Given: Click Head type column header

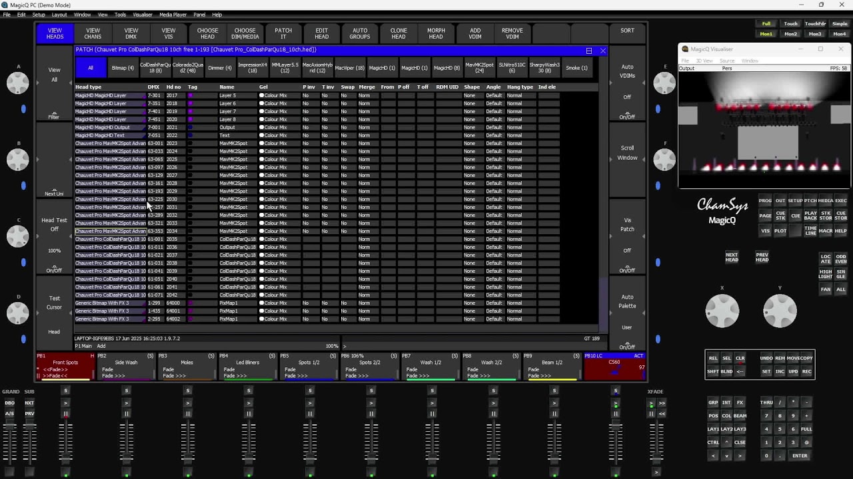Looking at the screenshot, I should 88,87.
